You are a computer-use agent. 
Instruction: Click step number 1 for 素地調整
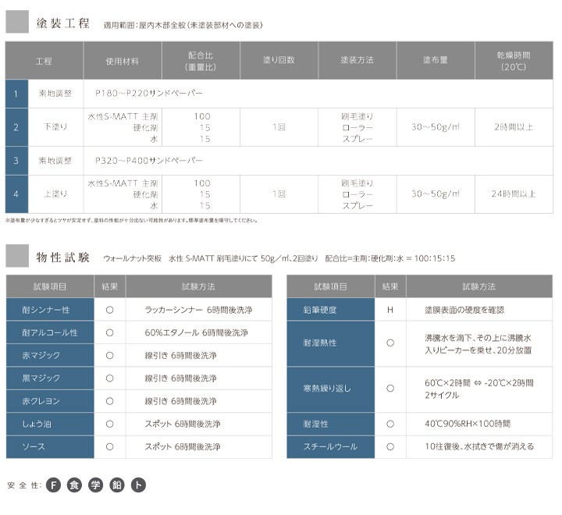tap(16, 93)
